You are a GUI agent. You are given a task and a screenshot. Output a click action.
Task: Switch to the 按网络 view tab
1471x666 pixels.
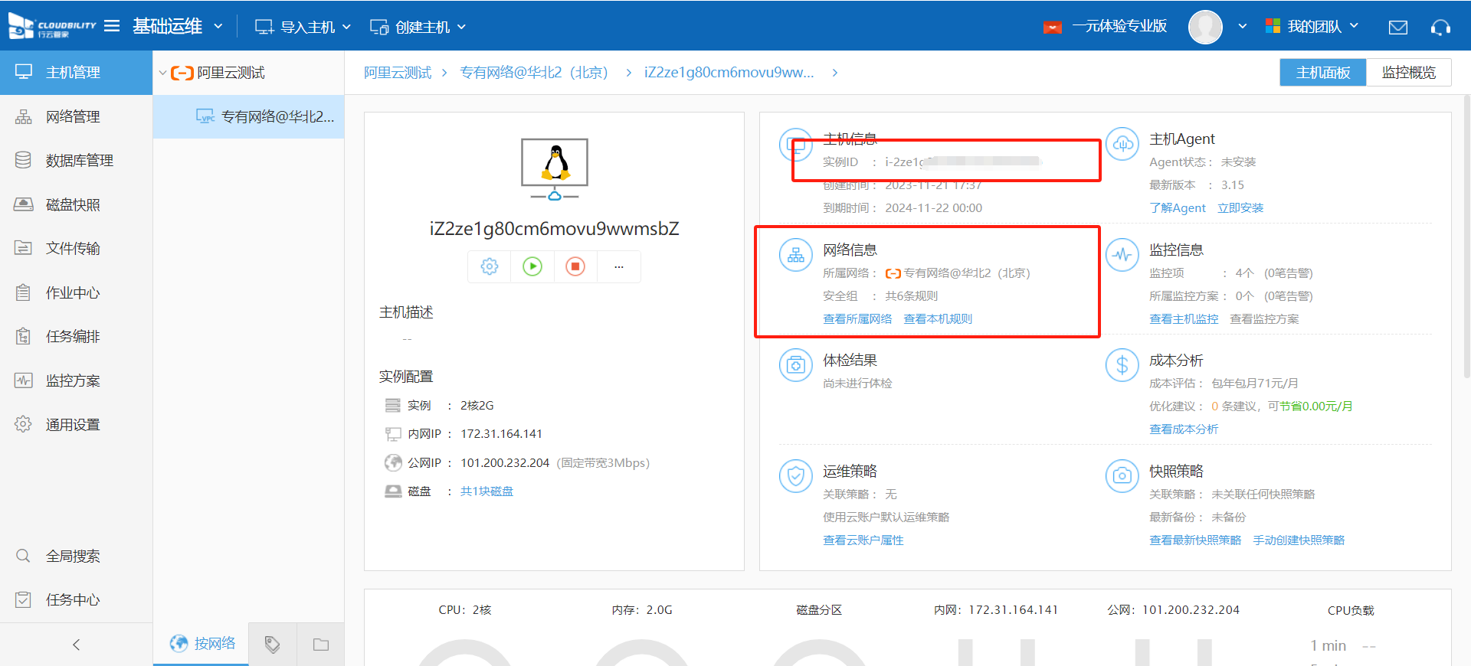201,644
